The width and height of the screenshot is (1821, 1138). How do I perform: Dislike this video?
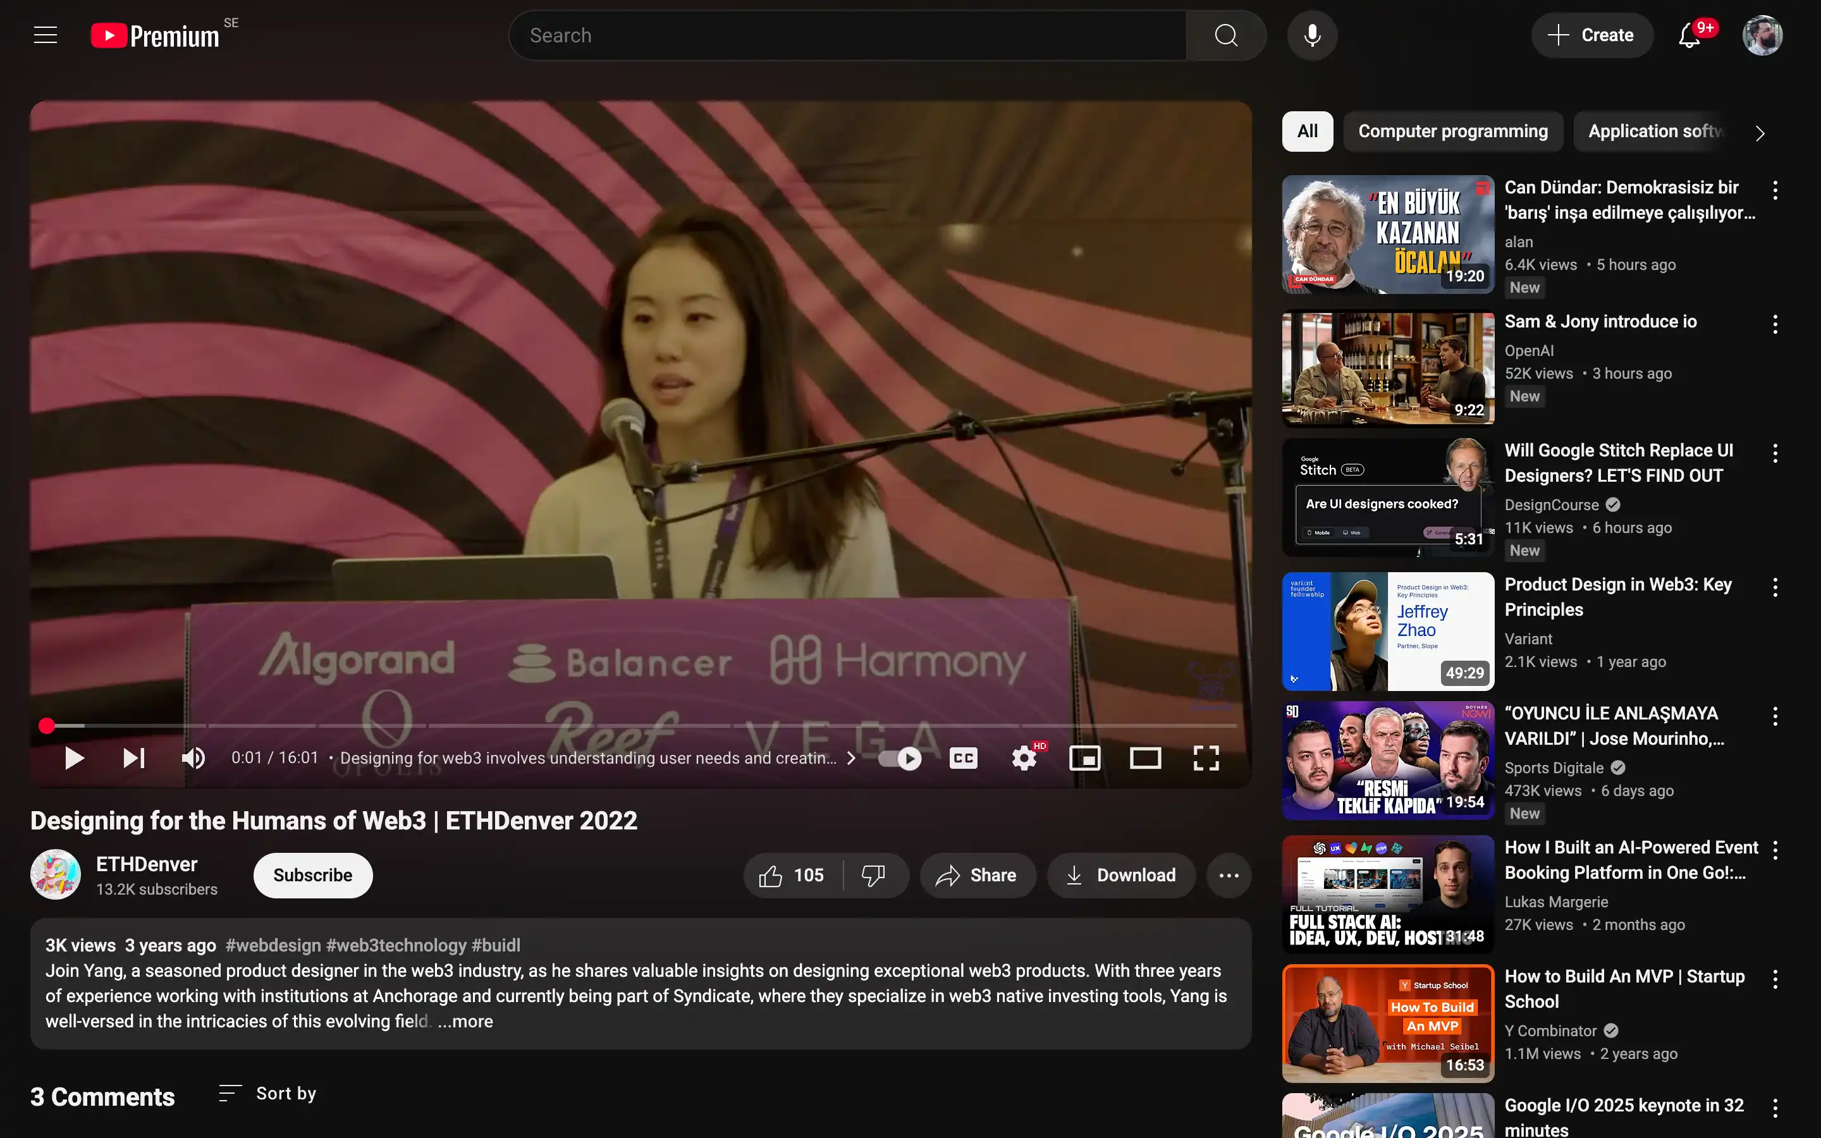pos(873,876)
